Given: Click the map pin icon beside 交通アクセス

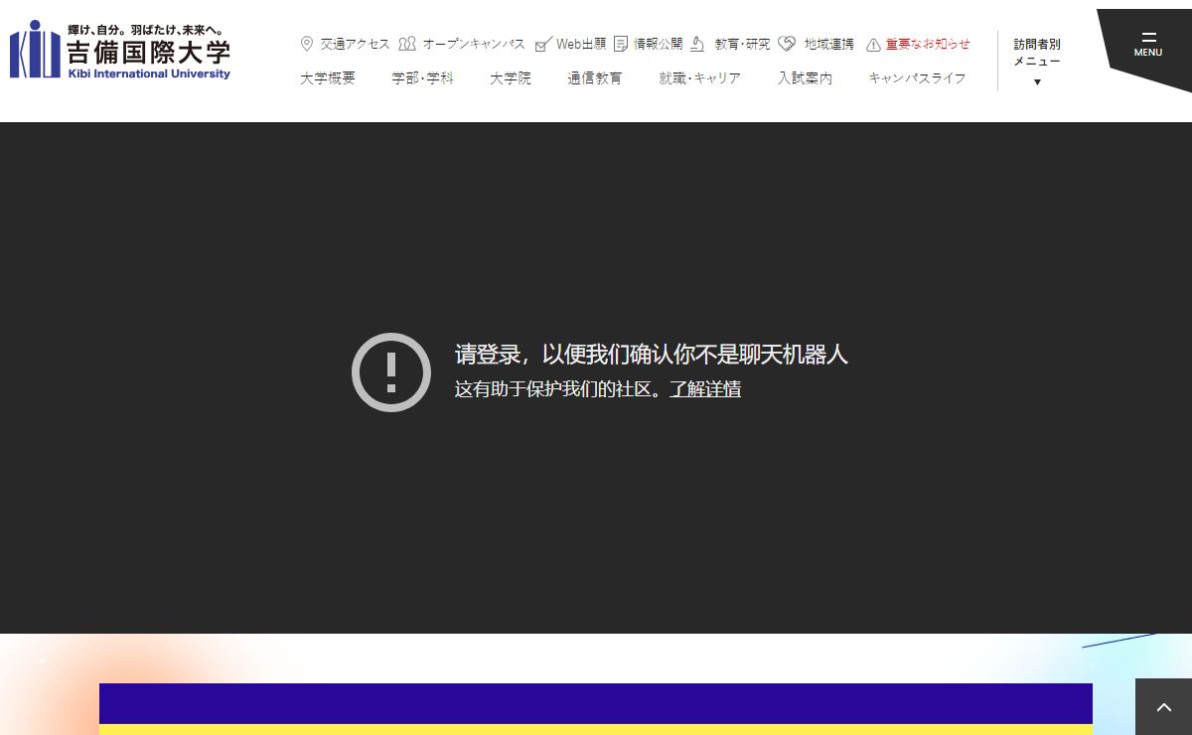Looking at the screenshot, I should 307,44.
